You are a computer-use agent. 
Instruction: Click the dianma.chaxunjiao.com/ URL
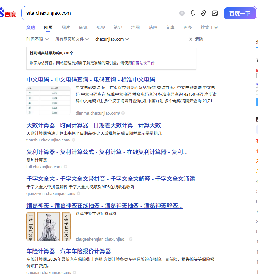pos(98,113)
